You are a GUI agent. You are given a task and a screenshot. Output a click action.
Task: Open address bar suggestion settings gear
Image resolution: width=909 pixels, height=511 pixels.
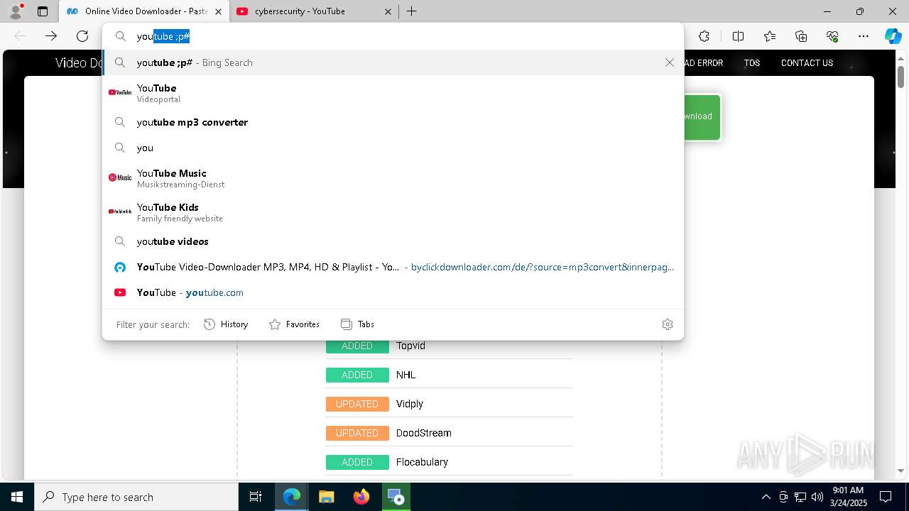[667, 324]
